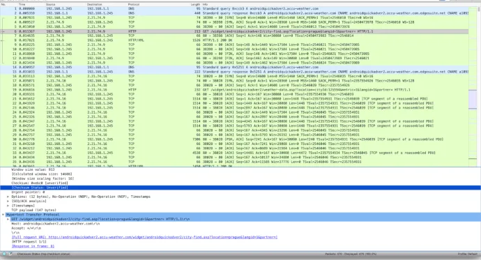Follow the Response in frame 8 link
Screen dimensions: 481x260
point(33,246)
